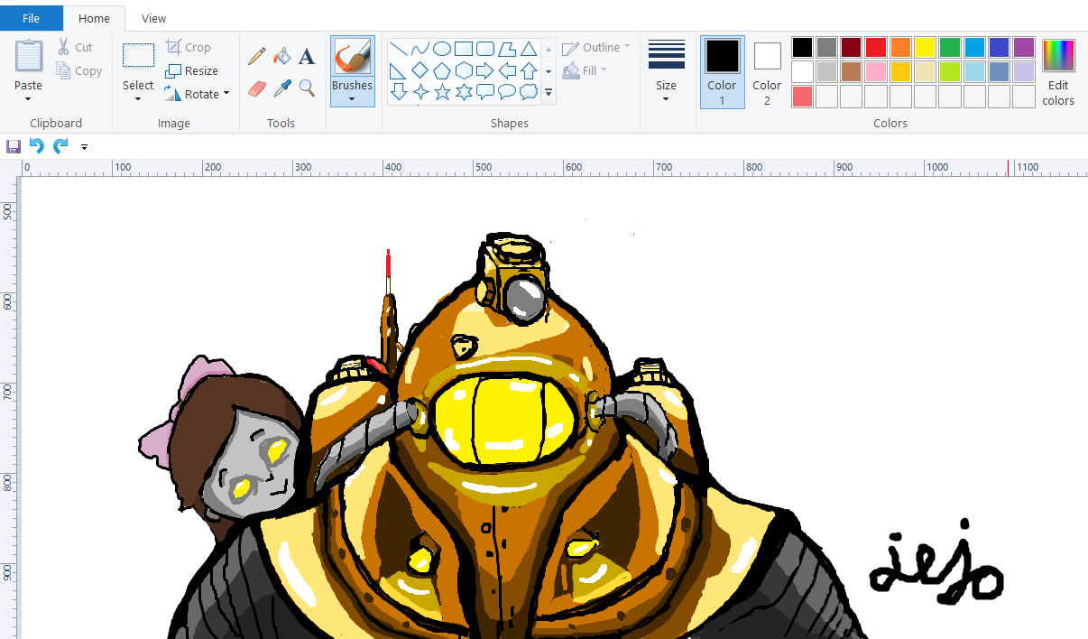1088x639 pixels.
Task: Choose the Six-point star shape
Action: coord(464,91)
